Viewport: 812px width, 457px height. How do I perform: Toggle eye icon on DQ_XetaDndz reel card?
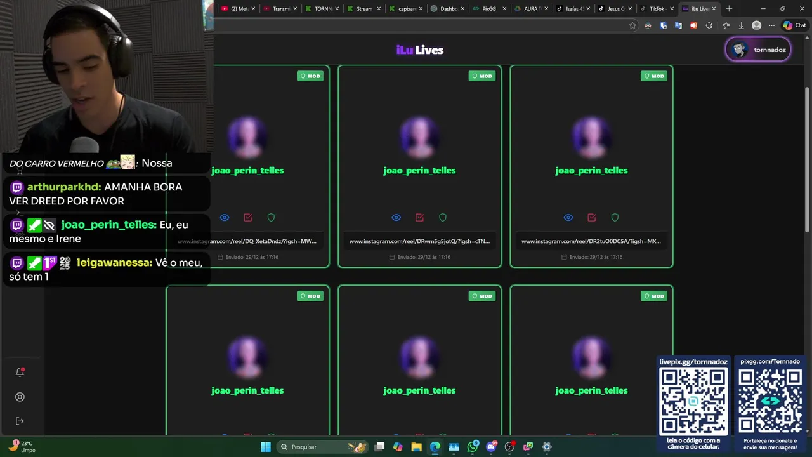225,218
